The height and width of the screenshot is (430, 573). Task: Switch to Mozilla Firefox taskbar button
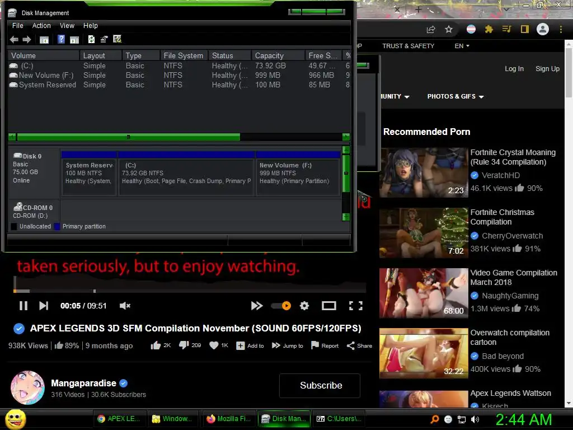point(229,419)
